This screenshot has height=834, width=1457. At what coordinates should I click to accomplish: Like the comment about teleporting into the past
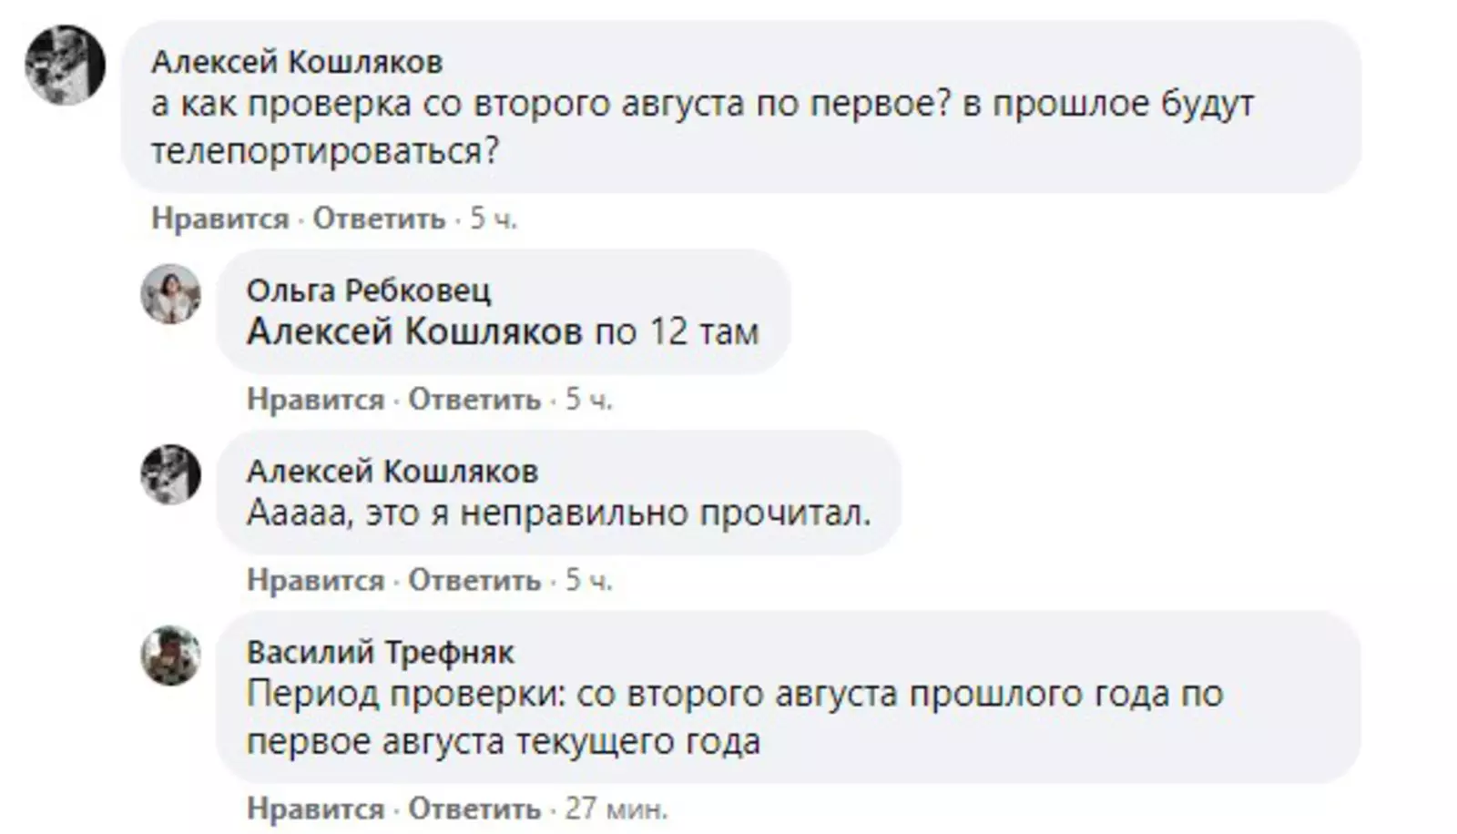[219, 219]
